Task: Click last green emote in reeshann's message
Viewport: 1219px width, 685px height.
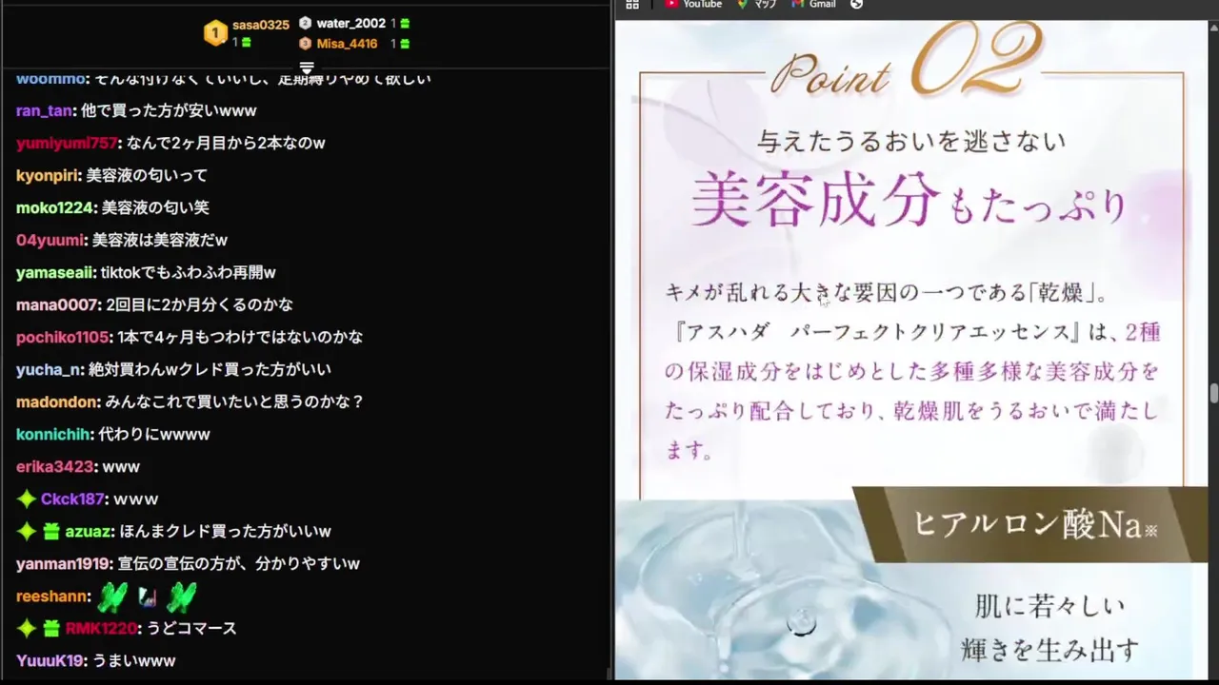Action: point(181,597)
